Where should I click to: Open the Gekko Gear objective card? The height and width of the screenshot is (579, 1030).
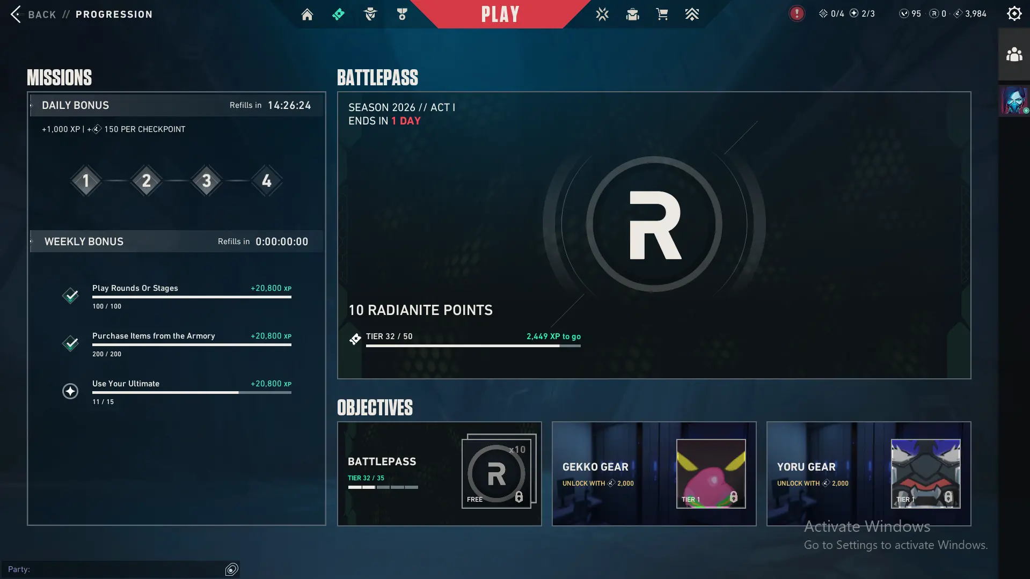(x=654, y=474)
